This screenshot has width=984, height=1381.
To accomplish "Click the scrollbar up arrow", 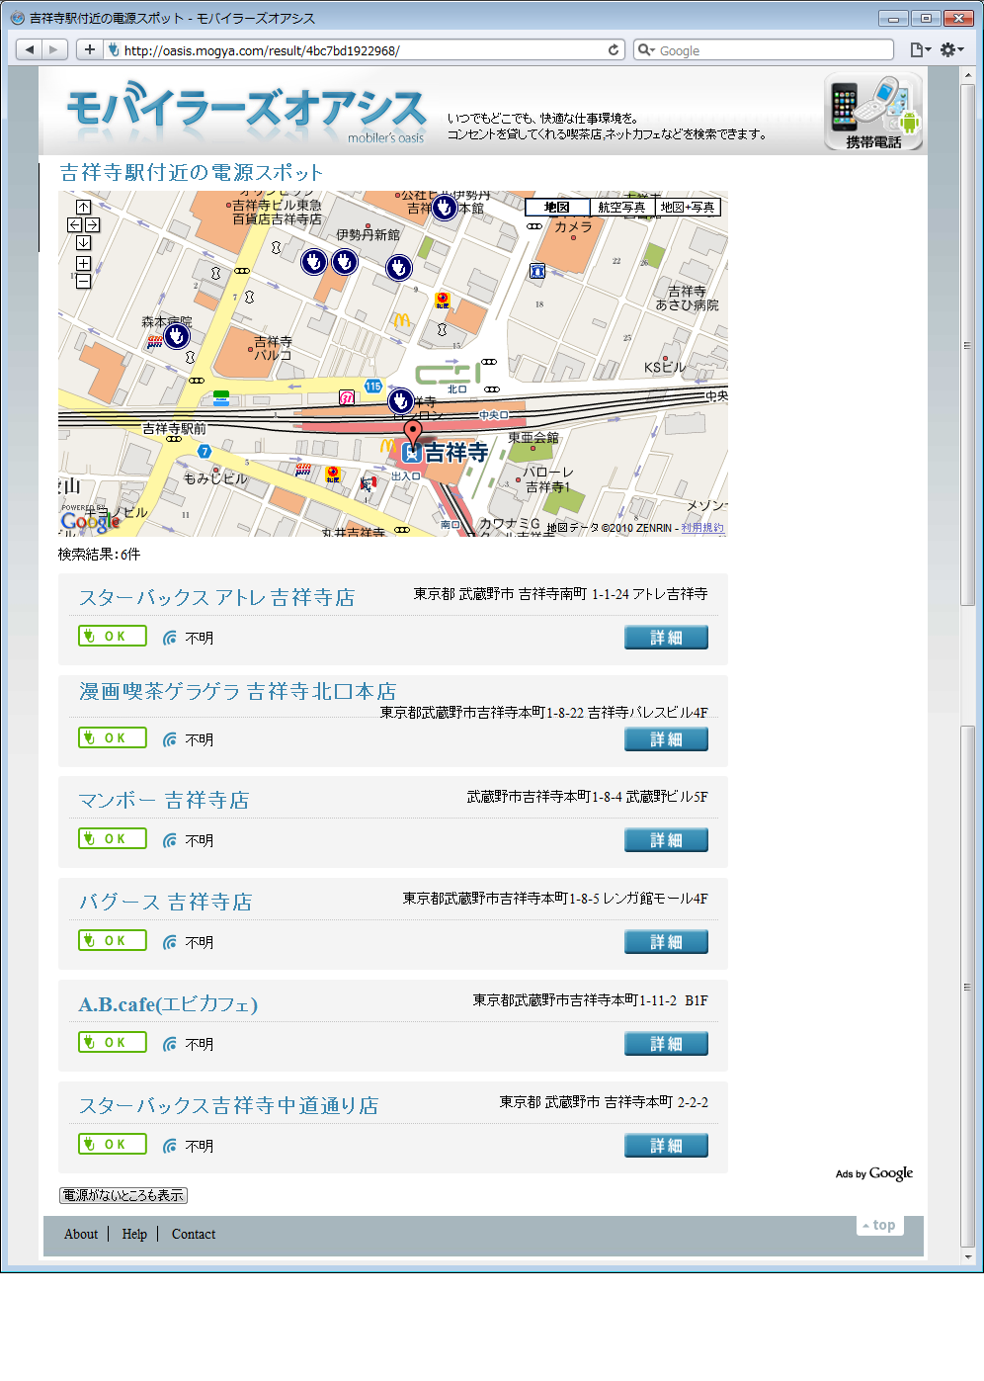I will click(x=968, y=75).
